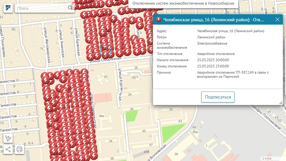286x161 pixels.
Task: Click the lightning icon in the popup header
Action: (x=159, y=19)
